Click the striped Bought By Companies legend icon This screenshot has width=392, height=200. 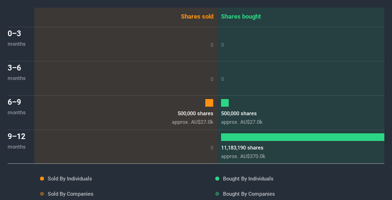tap(217, 194)
